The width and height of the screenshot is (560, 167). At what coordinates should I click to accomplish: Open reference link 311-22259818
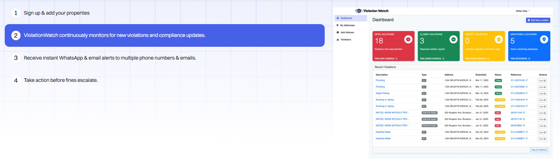click(517, 93)
